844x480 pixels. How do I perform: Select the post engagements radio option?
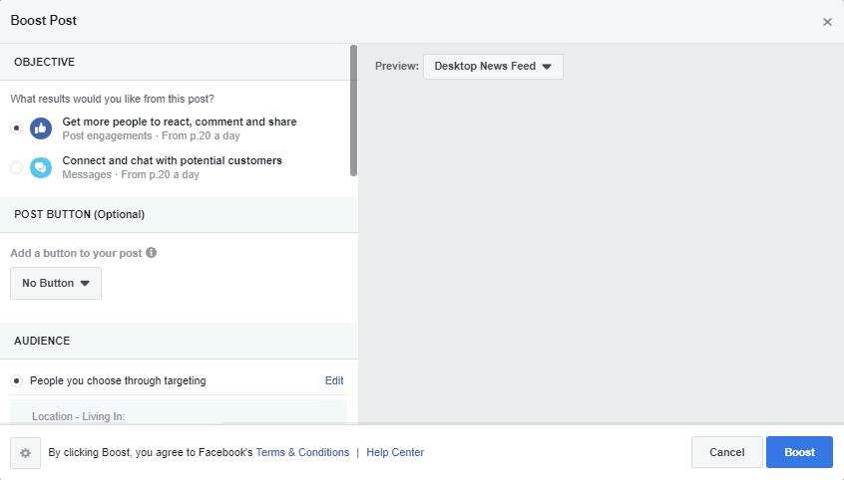click(16, 127)
